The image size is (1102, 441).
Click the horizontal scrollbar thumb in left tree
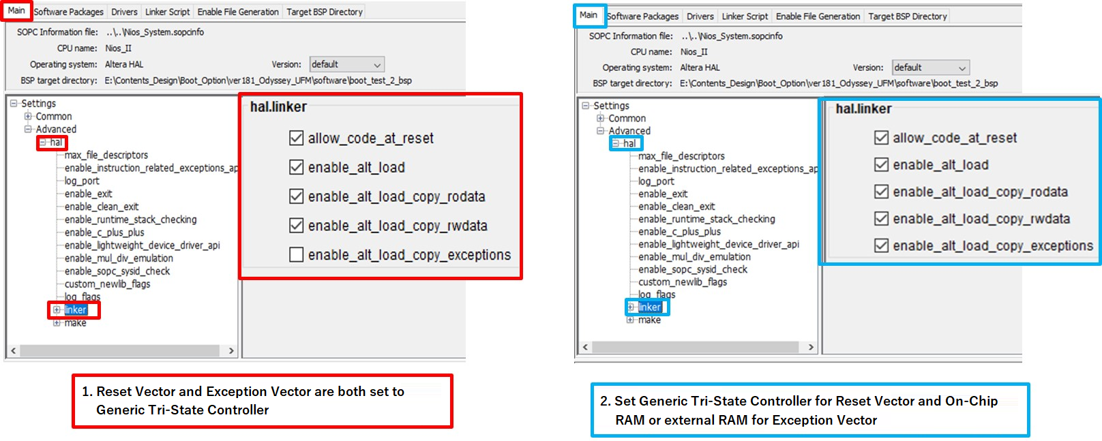tap(119, 351)
